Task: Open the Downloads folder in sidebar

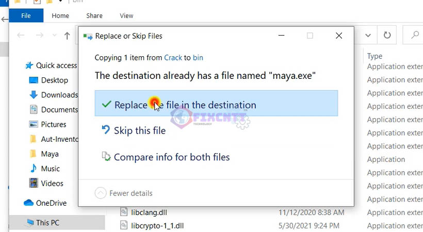Action: [59, 95]
